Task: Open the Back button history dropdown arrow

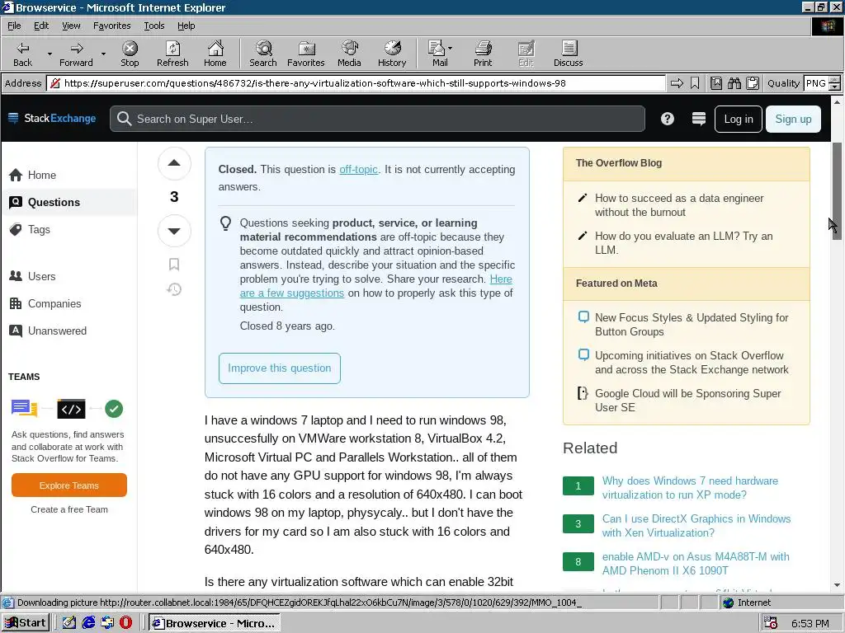Action: tap(50, 54)
